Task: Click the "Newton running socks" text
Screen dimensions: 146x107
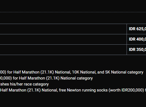Action: [x=87, y=90]
